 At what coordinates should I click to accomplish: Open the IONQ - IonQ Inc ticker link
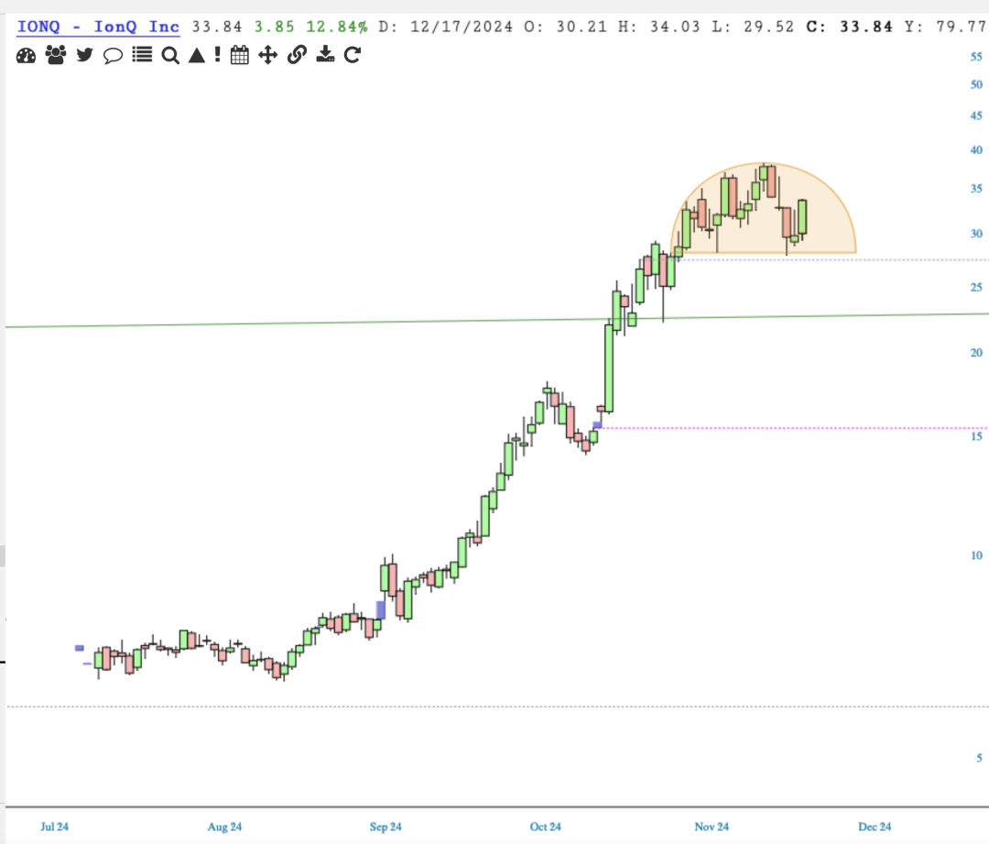click(x=98, y=27)
